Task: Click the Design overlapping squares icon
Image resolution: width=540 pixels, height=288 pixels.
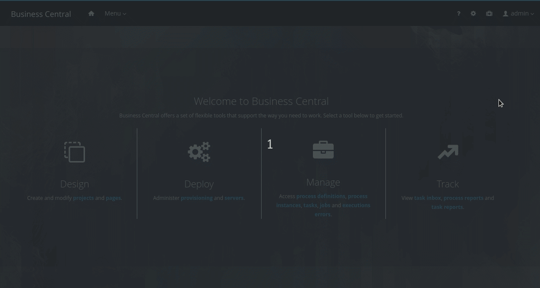Action: coord(75,152)
